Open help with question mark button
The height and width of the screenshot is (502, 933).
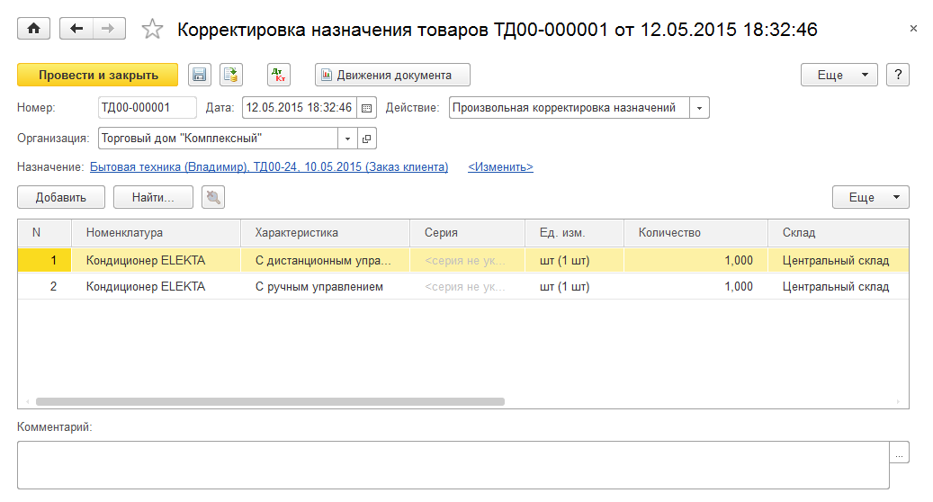[x=898, y=75]
